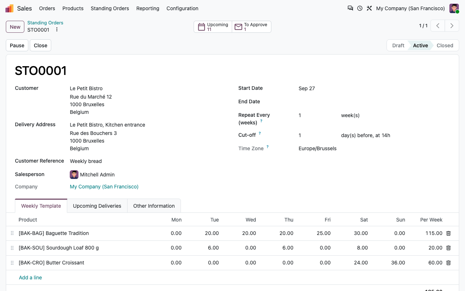Screen dimensions: 465x291
Task: Select the Weekly Template tab
Action: (x=41, y=206)
